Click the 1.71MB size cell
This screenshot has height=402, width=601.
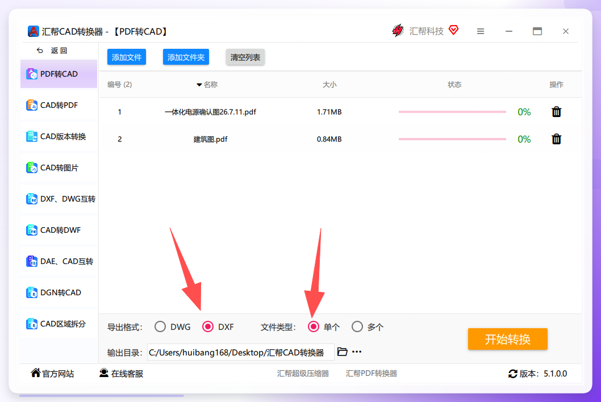tap(329, 112)
